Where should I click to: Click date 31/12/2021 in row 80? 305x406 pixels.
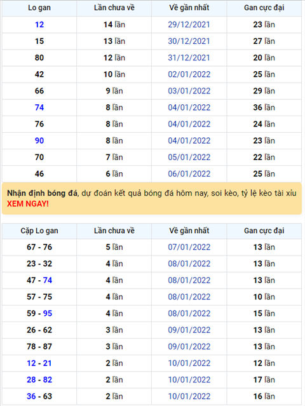(189, 58)
